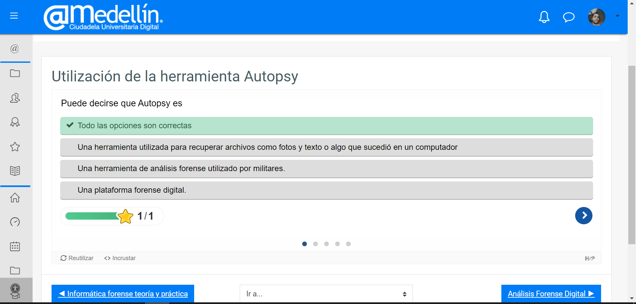Viewport: 636px width, 304px height.
Task: Open the hamburger menu in header
Action: coord(14,16)
